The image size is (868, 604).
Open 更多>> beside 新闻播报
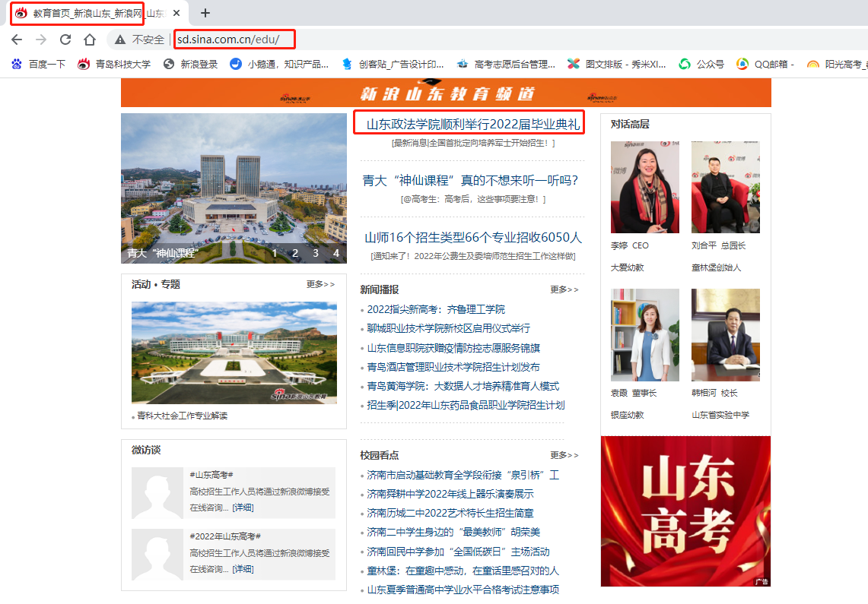click(564, 289)
